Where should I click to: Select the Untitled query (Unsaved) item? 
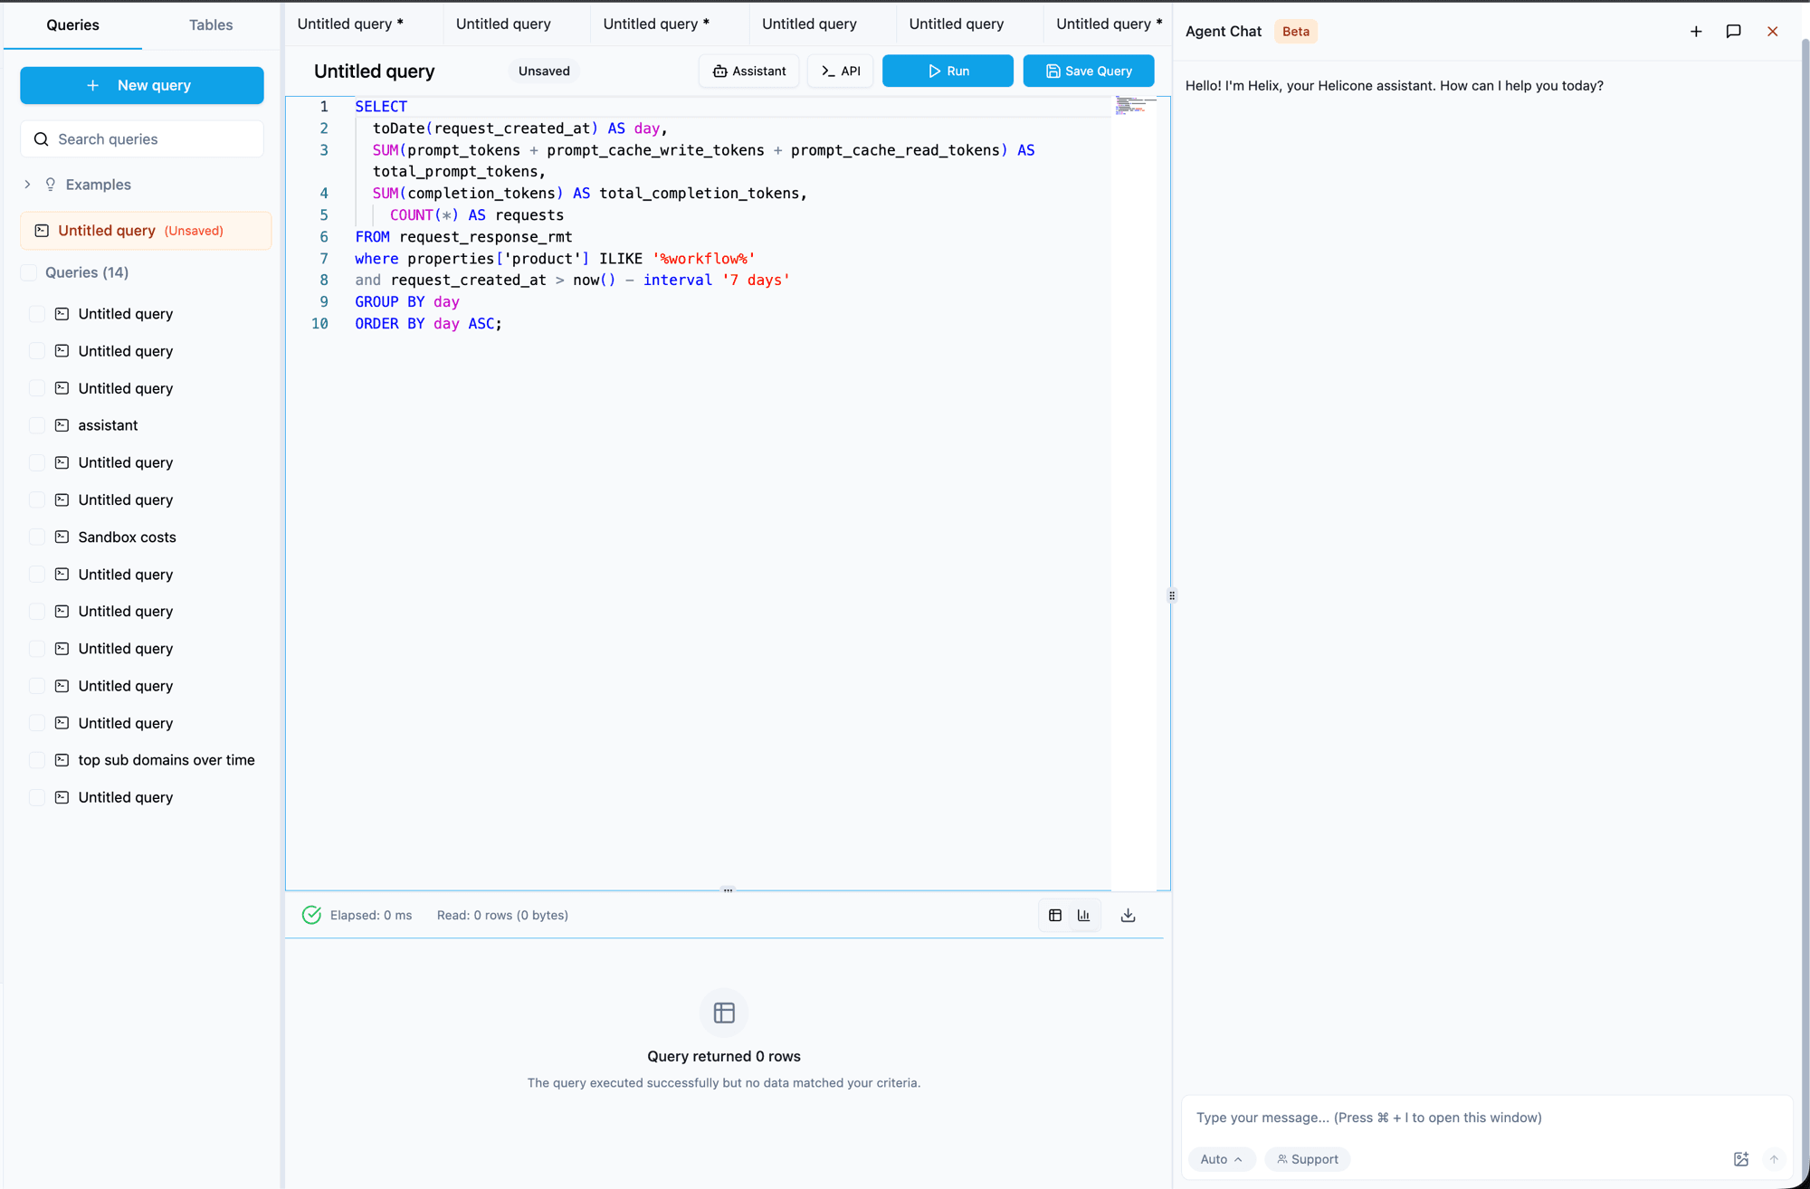coord(146,231)
